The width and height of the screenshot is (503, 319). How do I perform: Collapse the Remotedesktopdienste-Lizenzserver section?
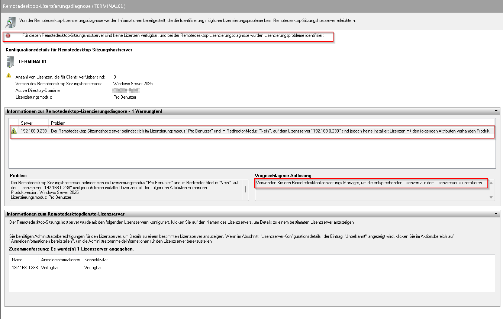(x=496, y=214)
